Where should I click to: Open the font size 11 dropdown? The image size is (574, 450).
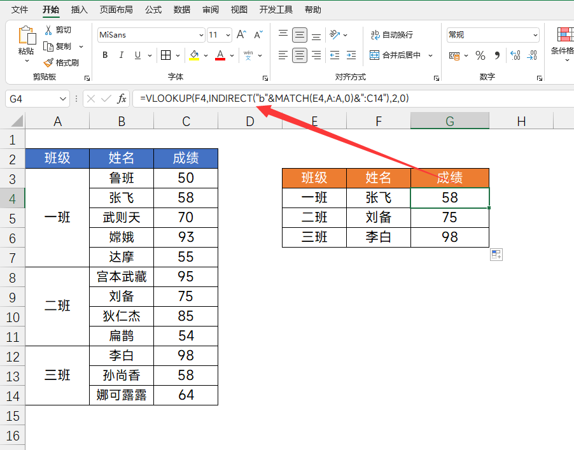coord(228,35)
